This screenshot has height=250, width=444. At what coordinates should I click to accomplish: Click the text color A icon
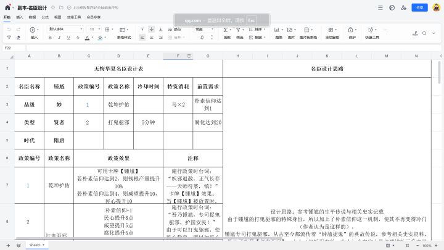87,38
